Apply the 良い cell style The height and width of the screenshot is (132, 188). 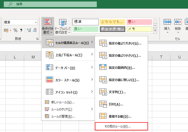tap(86, 29)
